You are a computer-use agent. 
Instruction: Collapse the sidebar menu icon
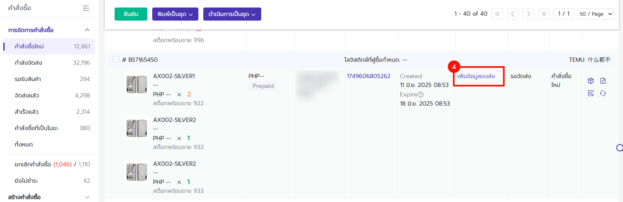(x=86, y=8)
